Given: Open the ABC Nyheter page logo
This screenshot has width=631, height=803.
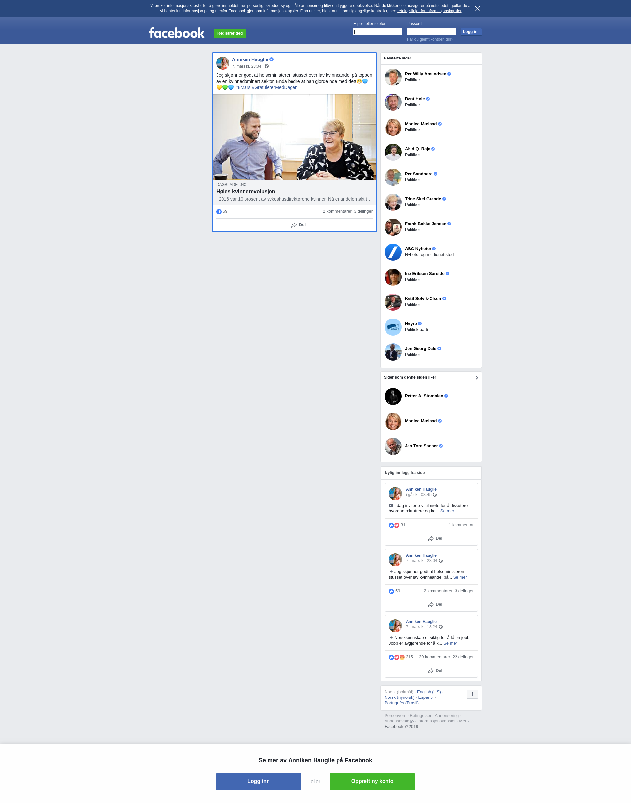Looking at the screenshot, I should [x=393, y=252].
